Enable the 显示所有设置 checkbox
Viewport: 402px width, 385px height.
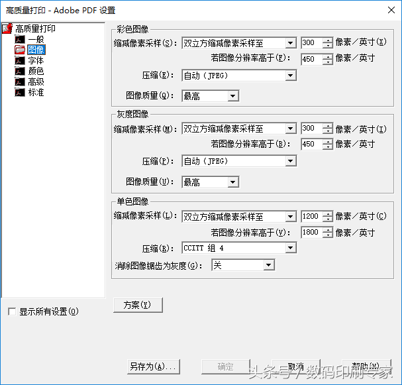[x=12, y=311]
